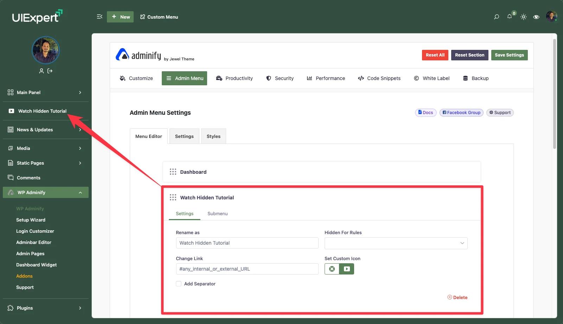The image size is (563, 324).
Task: Click Save Settings button
Action: click(509, 55)
